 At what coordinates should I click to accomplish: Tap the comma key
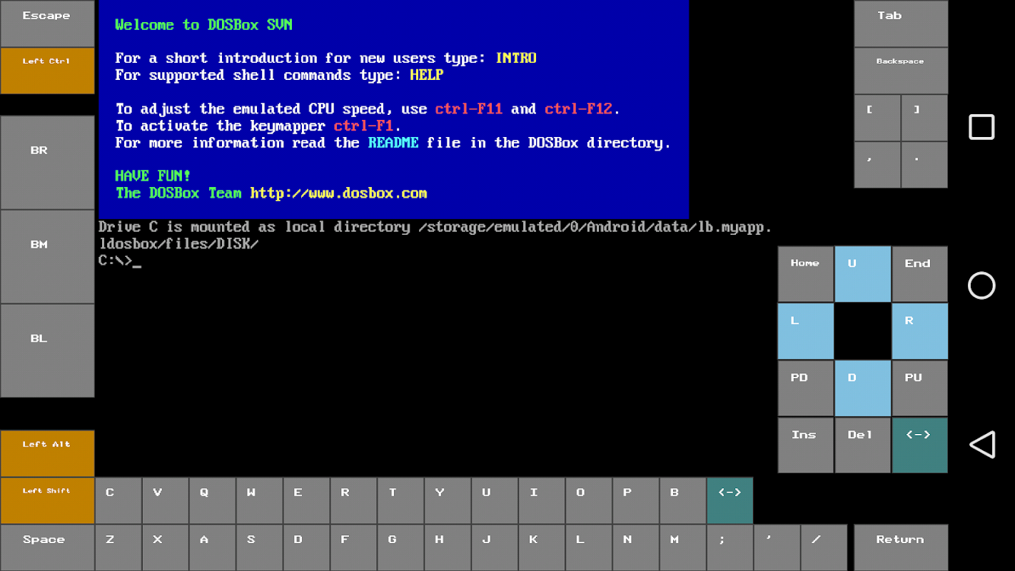tap(877, 165)
